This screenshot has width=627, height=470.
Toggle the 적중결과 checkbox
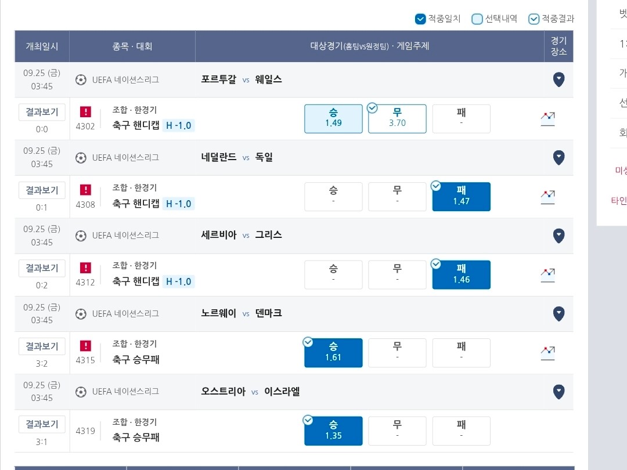coord(534,19)
